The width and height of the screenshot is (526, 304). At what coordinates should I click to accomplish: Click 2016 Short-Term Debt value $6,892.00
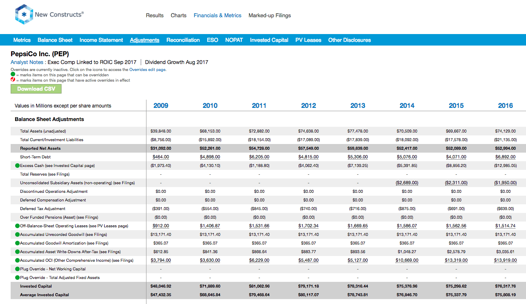(505, 157)
